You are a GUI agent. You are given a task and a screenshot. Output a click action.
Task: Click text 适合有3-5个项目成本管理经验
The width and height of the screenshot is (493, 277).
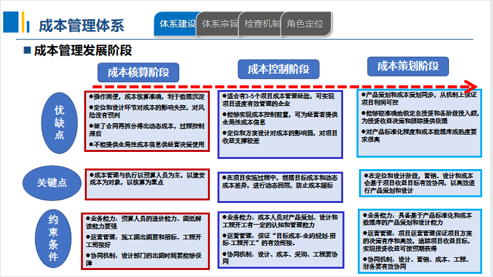(270, 96)
